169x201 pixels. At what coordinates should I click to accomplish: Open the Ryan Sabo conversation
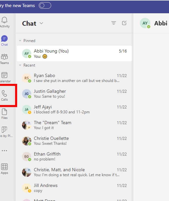click(74, 78)
